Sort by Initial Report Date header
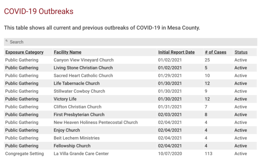The width and height of the screenshot is (262, 157). pos(176,52)
